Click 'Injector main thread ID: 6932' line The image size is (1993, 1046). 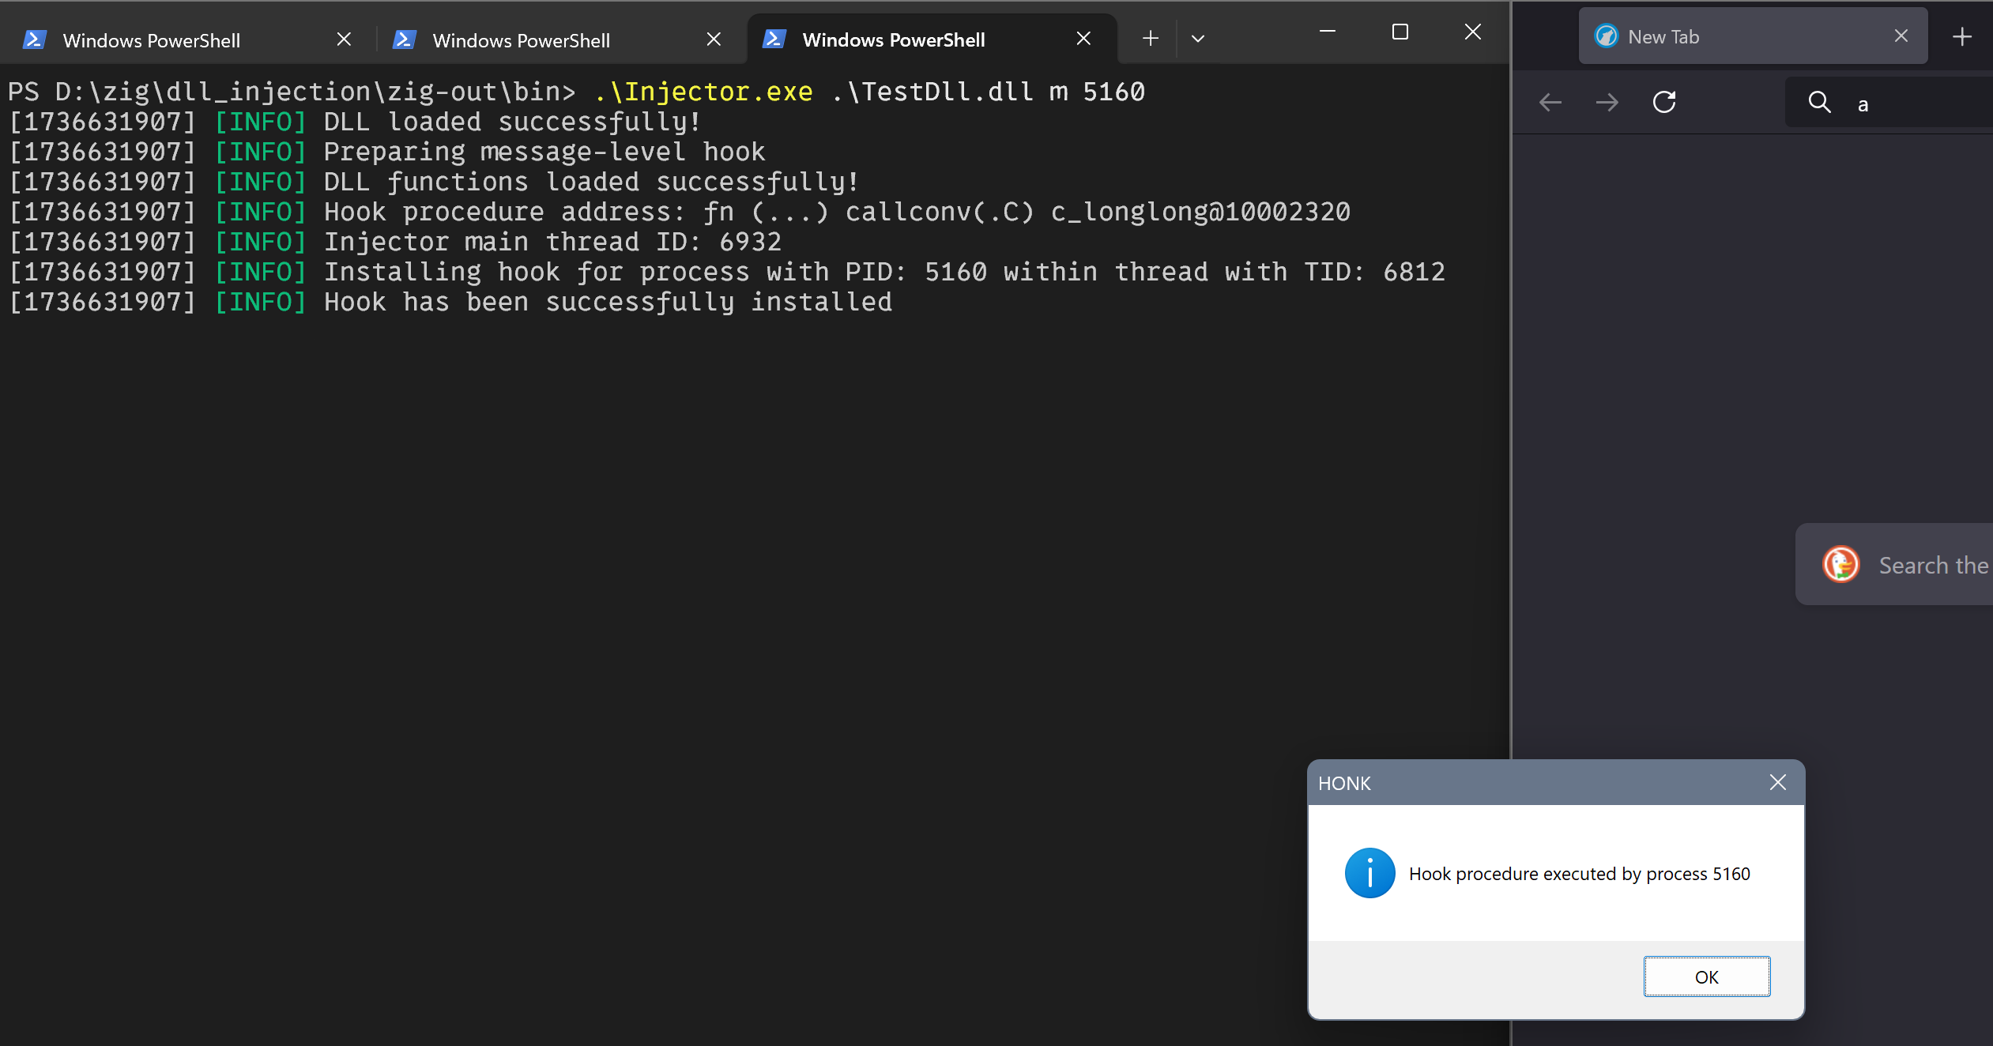click(552, 242)
